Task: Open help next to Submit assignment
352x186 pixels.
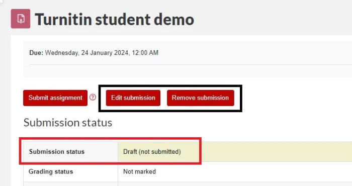Action: [93, 97]
